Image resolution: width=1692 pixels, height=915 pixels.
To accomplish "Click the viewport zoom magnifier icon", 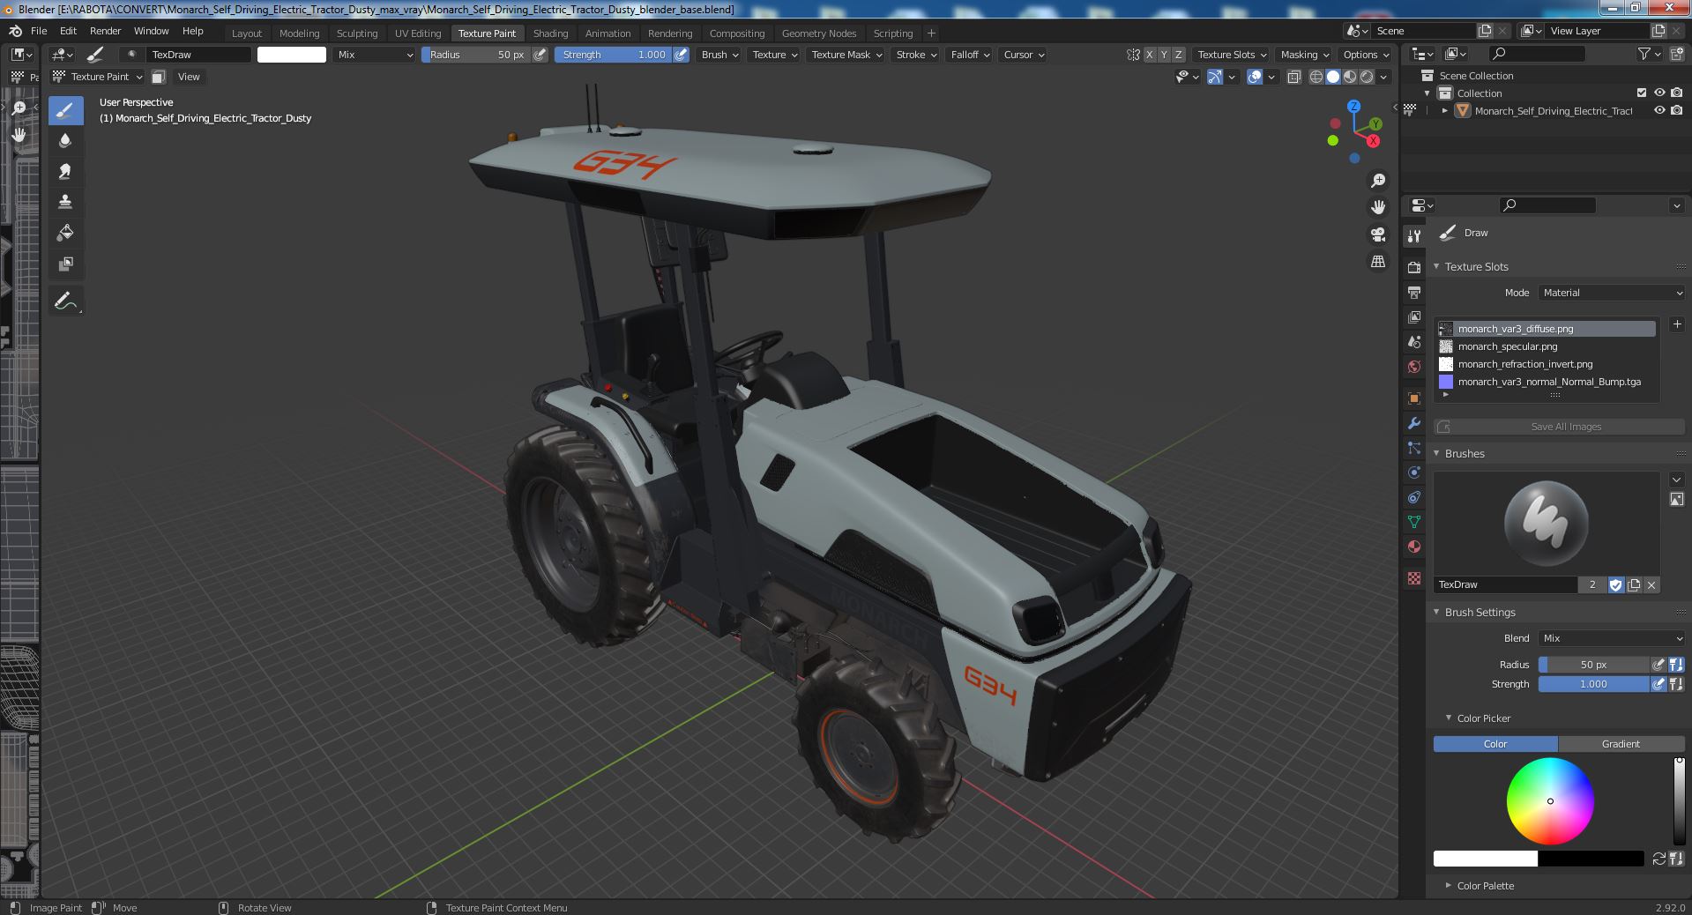I will click(1377, 181).
